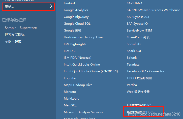
Task: Connect to Google BigQuery
Action: coord(76,17)
